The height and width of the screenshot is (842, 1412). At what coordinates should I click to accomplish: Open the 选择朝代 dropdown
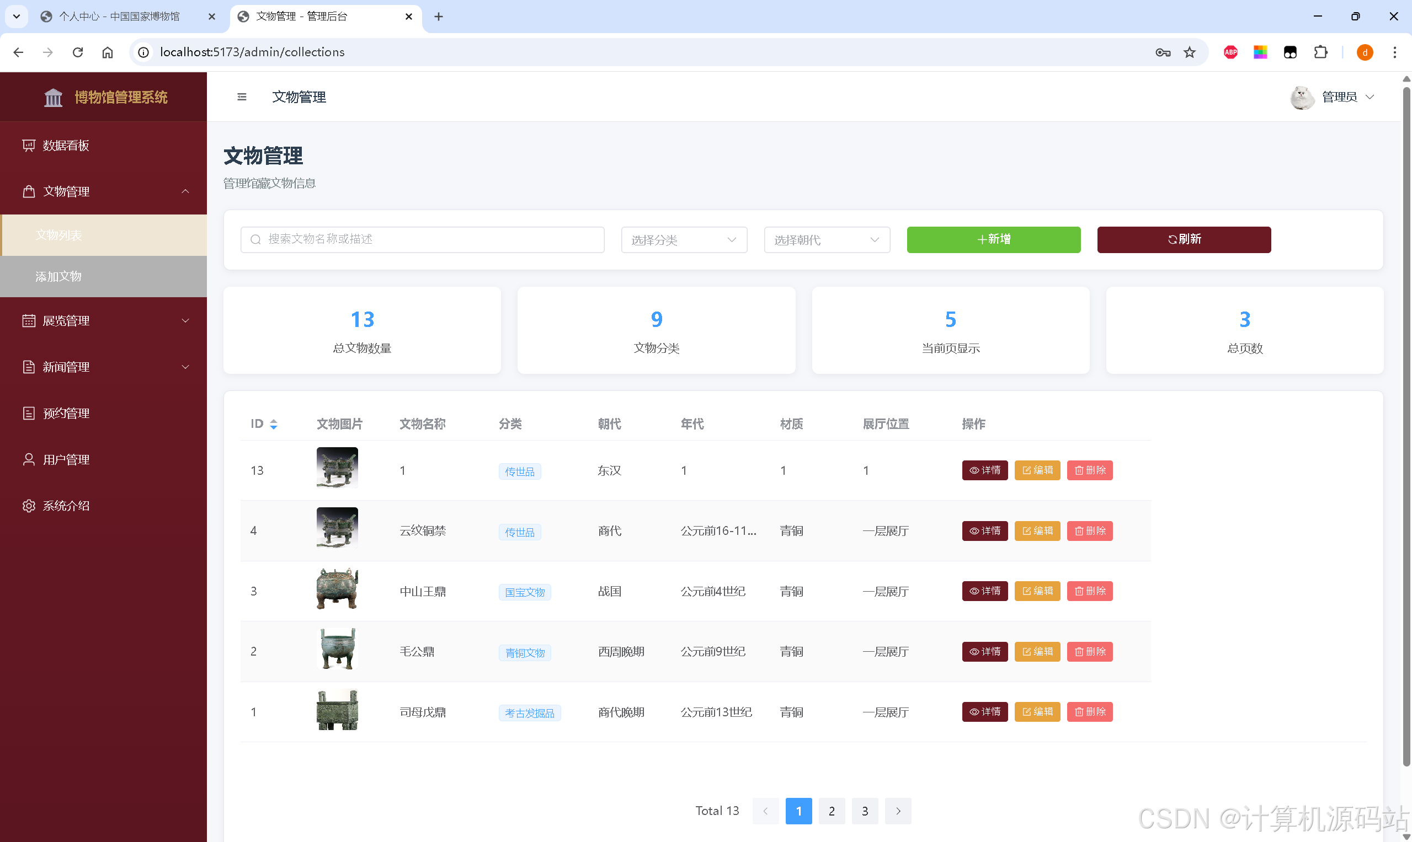click(826, 240)
